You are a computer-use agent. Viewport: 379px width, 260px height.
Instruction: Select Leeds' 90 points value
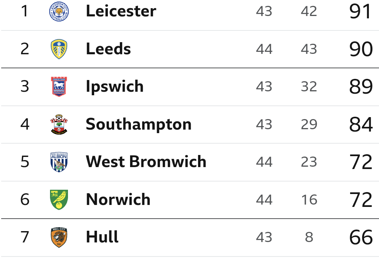tap(361, 49)
